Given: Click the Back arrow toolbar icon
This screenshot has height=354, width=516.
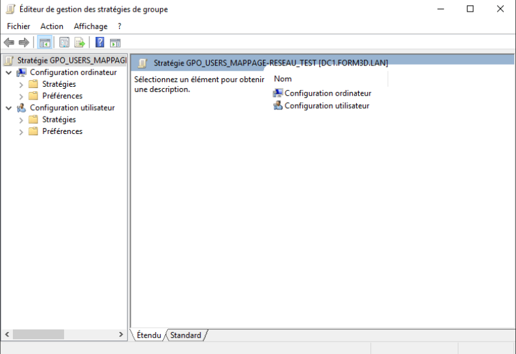Looking at the screenshot, I should tap(9, 43).
